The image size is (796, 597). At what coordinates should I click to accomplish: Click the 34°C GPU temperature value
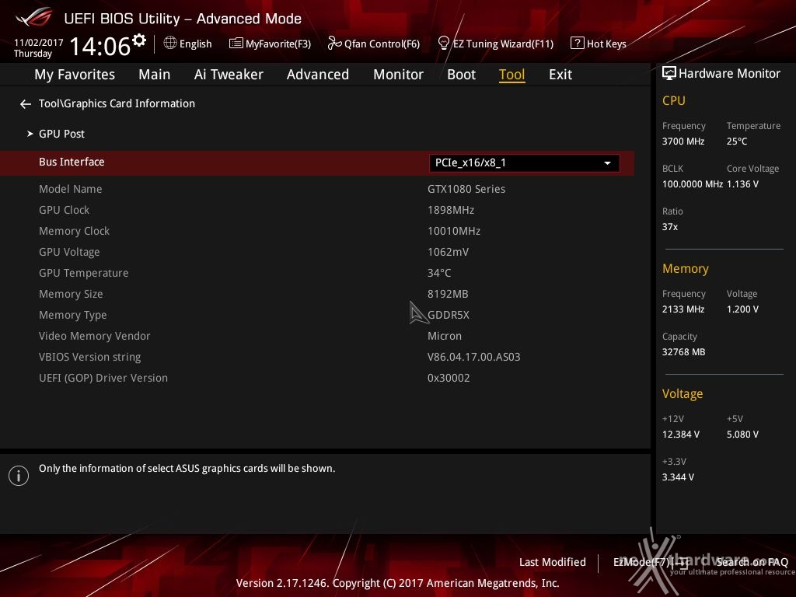pyautogui.click(x=439, y=273)
